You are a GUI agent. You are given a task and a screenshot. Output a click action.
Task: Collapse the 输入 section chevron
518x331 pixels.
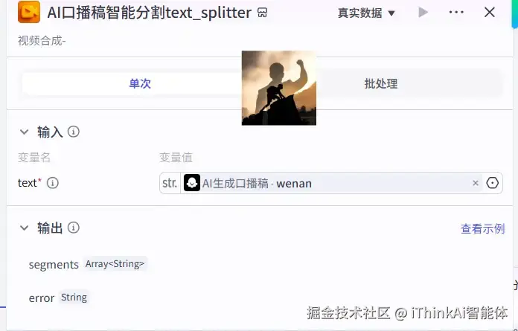[x=24, y=132]
